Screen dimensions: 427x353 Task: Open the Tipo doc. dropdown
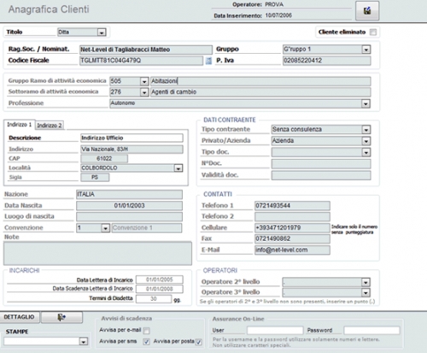coord(366,152)
